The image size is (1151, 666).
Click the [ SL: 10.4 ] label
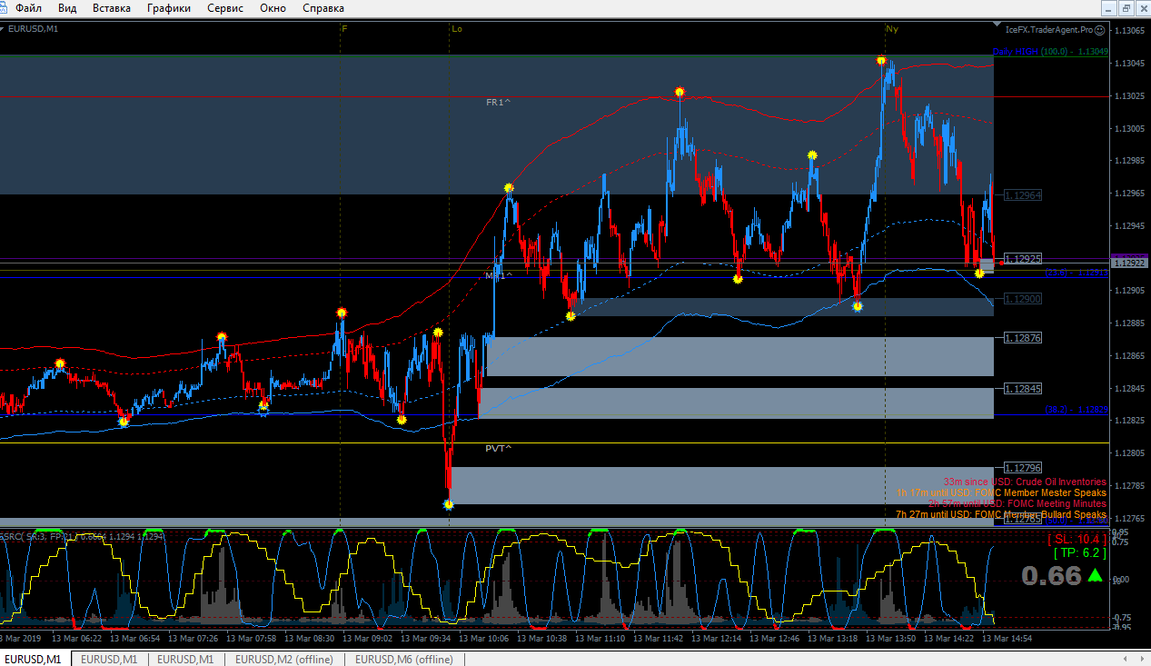tap(1077, 539)
